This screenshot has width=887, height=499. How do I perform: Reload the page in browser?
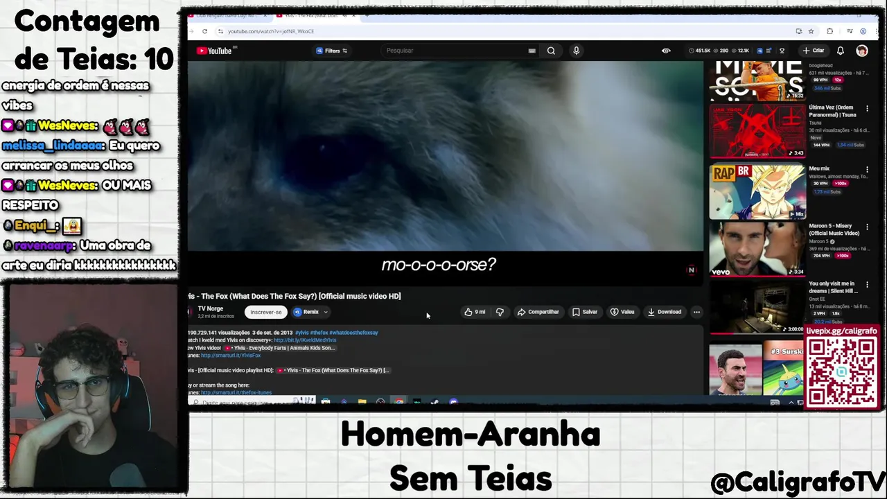click(204, 31)
